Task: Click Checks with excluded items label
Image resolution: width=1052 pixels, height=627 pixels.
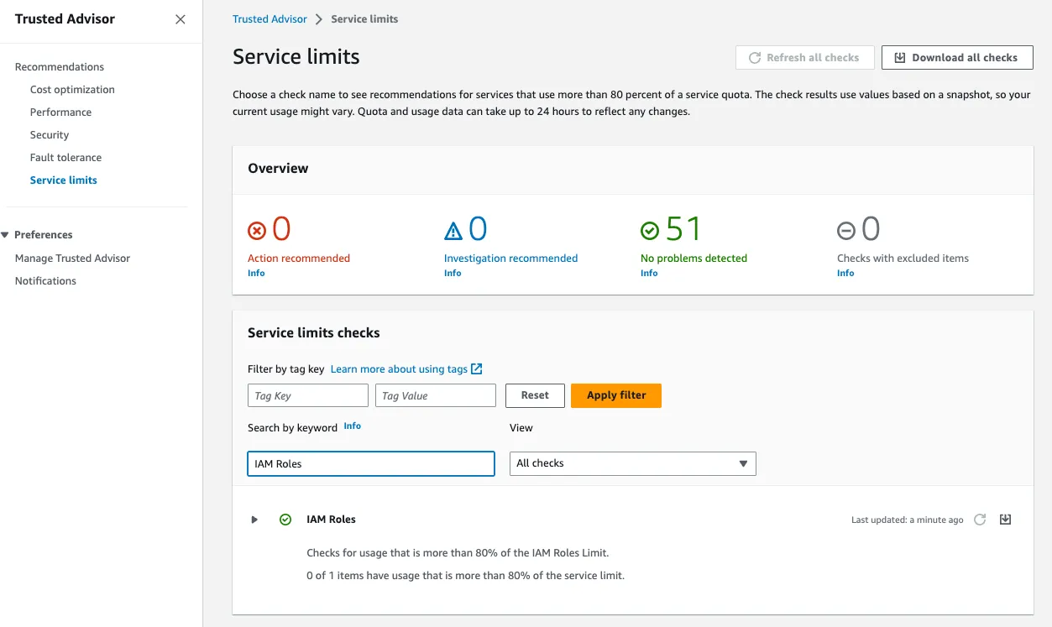Action: (903, 259)
